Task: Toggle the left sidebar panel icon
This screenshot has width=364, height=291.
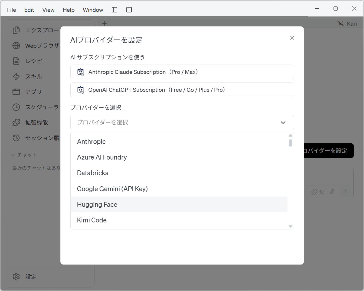Action: pyautogui.click(x=114, y=10)
